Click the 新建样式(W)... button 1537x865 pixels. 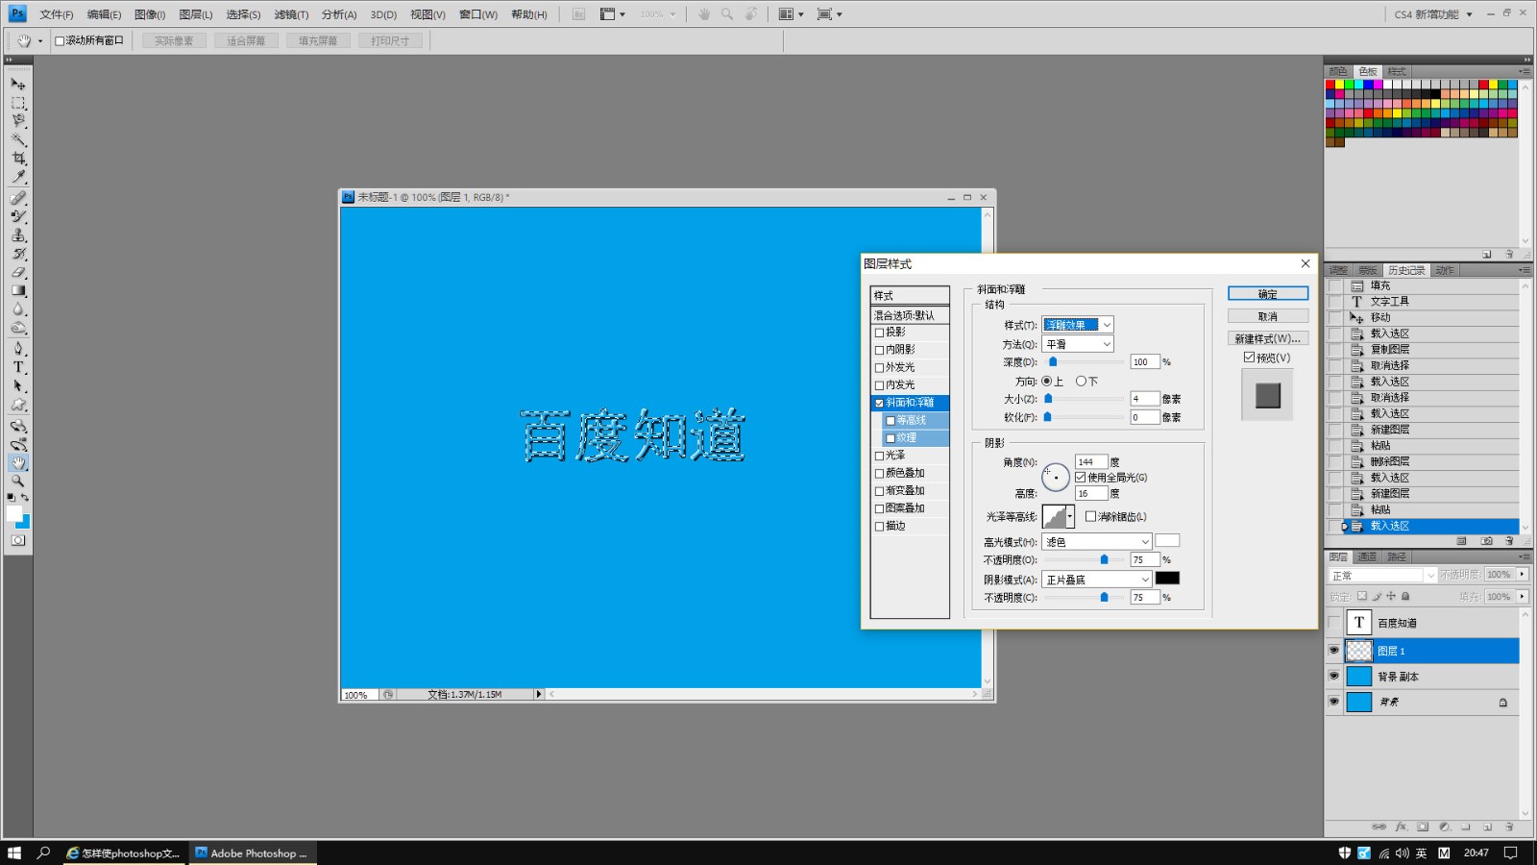click(1268, 338)
